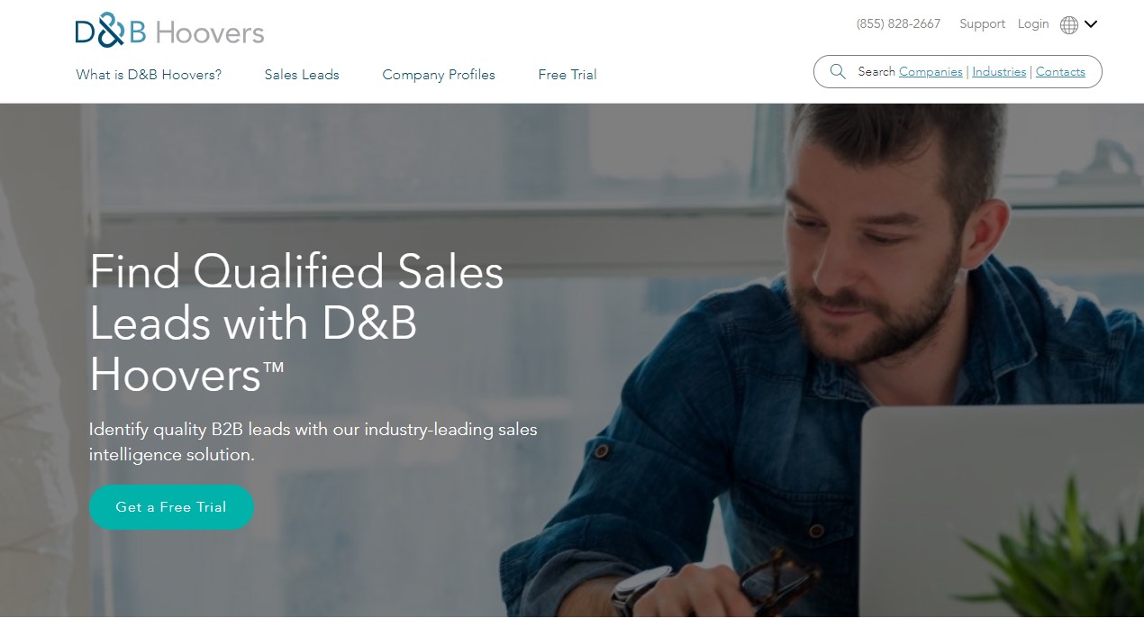Go to Company Profiles in navigation
Screen dimensions: 1144x618
[x=439, y=75]
